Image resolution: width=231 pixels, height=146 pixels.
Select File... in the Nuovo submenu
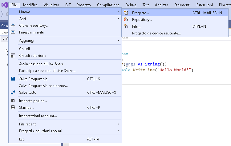[x=175, y=26]
